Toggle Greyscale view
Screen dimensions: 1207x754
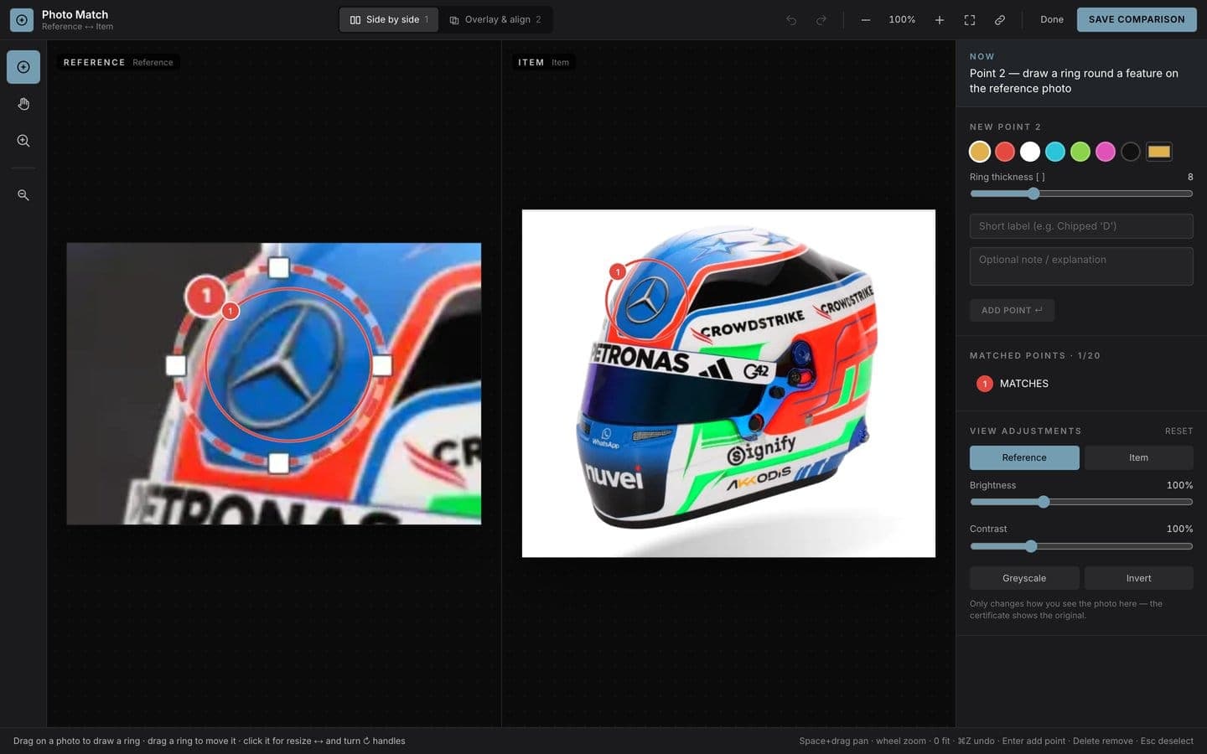pos(1024,578)
